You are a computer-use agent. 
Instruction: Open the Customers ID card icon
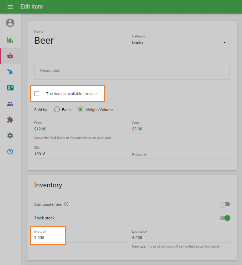(10, 88)
